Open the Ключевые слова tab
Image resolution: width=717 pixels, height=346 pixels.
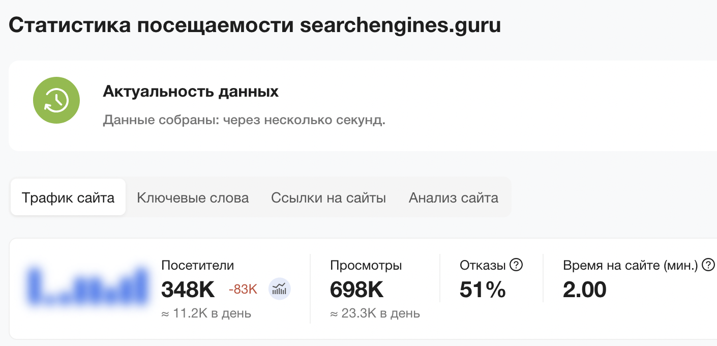pyautogui.click(x=193, y=198)
